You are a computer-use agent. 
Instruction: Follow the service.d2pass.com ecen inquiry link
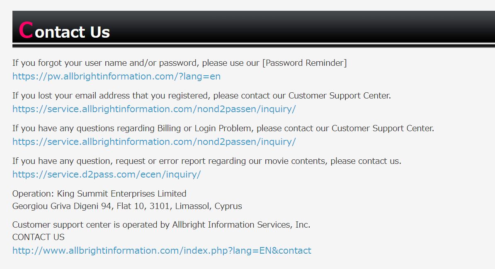tap(107, 175)
